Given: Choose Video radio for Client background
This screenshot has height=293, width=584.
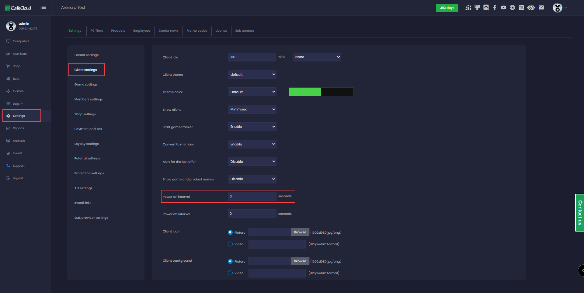Looking at the screenshot, I should click(x=230, y=273).
